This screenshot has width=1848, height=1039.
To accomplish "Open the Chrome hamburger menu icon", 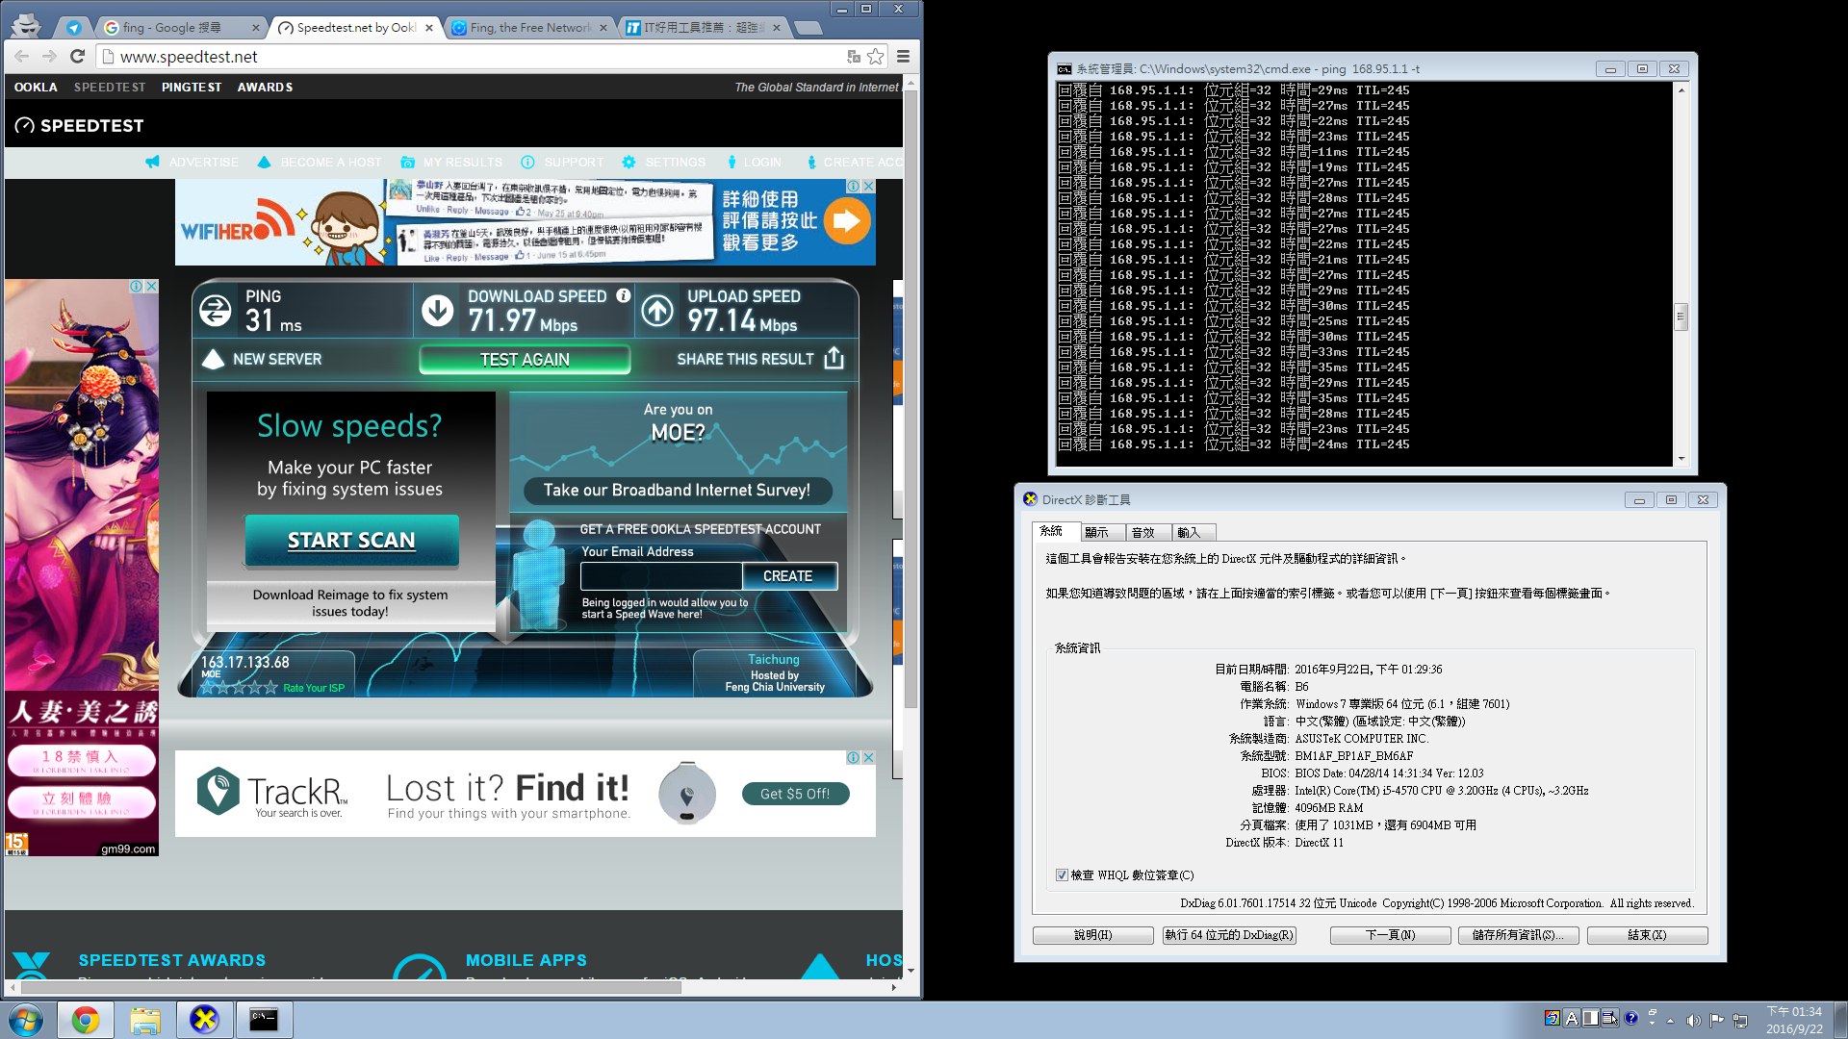I will [903, 57].
